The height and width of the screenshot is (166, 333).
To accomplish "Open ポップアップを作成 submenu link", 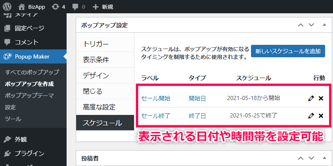I will (29, 84).
